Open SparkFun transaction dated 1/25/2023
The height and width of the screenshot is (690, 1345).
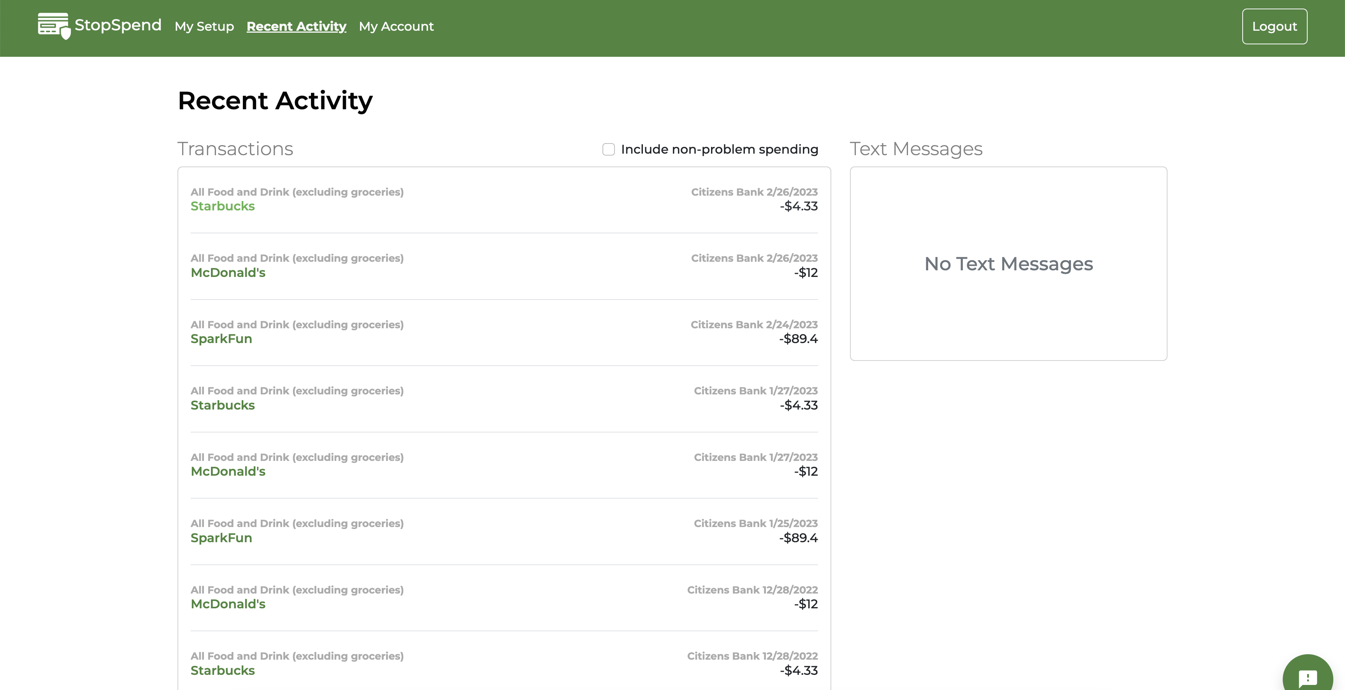coord(221,538)
